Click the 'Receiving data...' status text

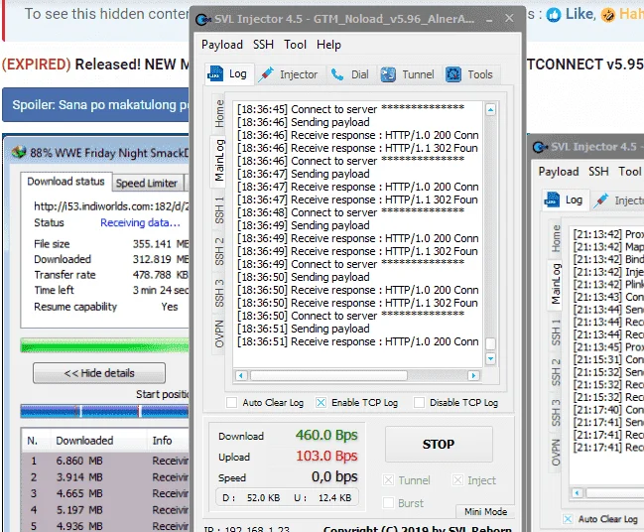tap(140, 222)
